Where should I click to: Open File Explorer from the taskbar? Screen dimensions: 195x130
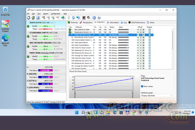108,113
